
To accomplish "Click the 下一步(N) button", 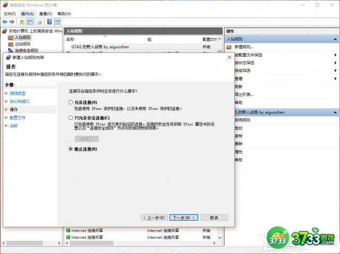I will coord(184,217).
